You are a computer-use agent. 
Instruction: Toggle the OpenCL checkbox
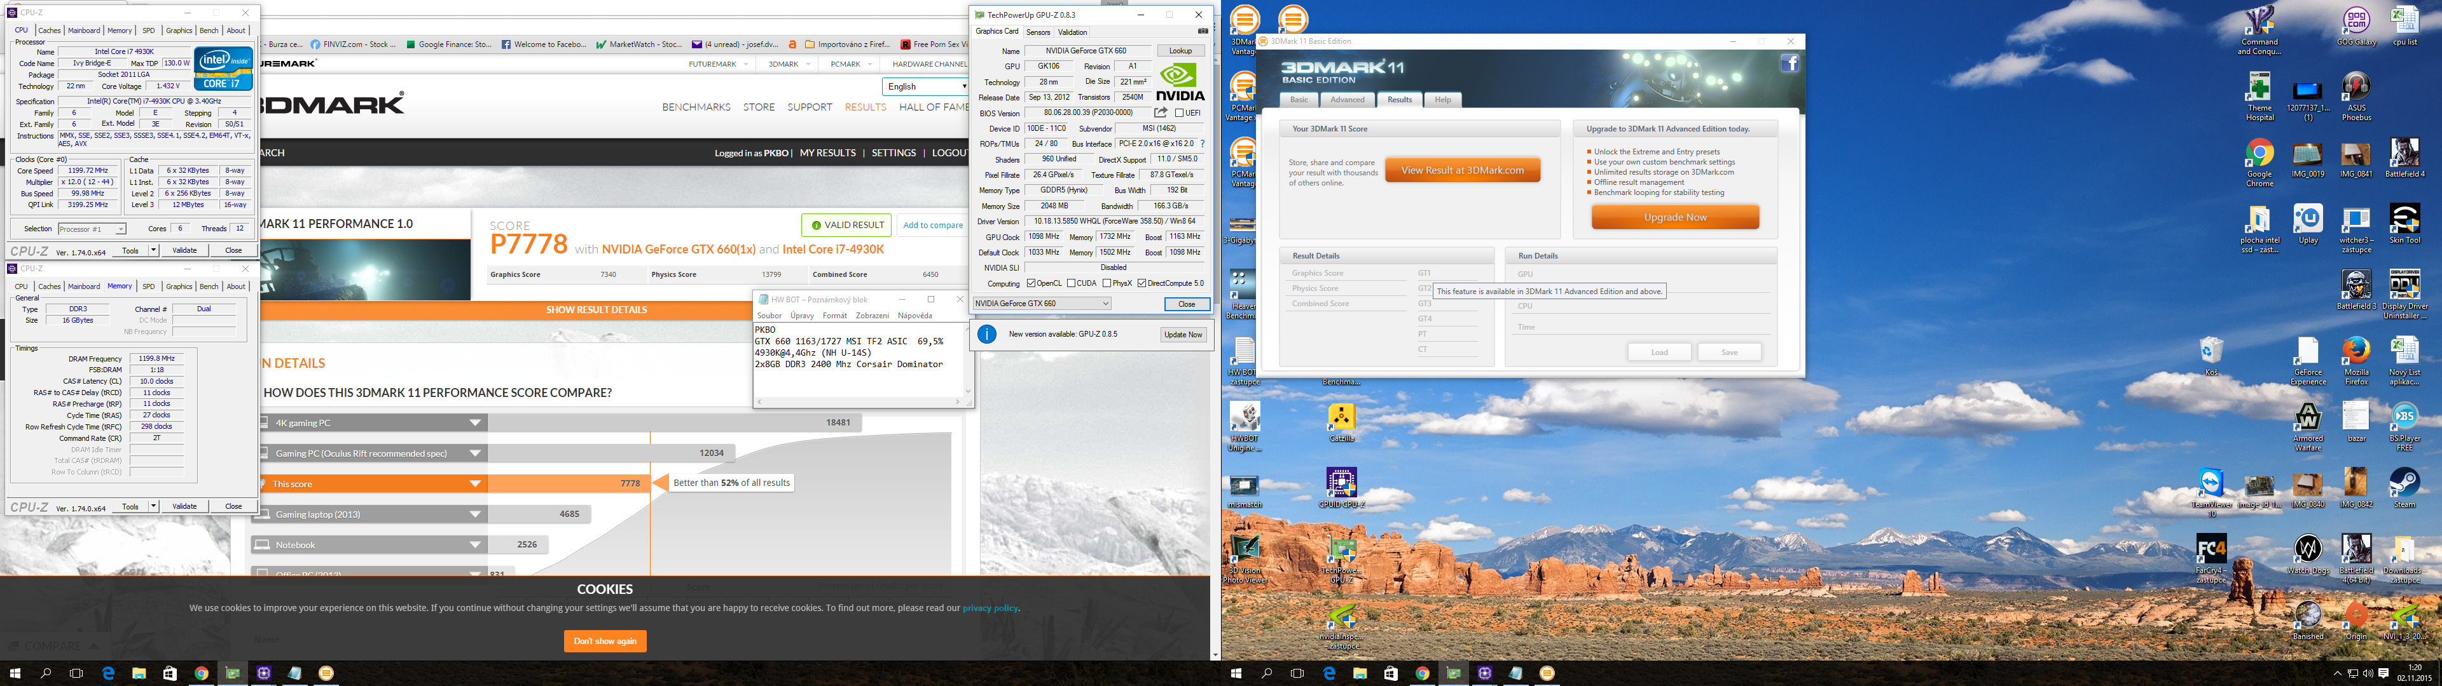click(1030, 283)
